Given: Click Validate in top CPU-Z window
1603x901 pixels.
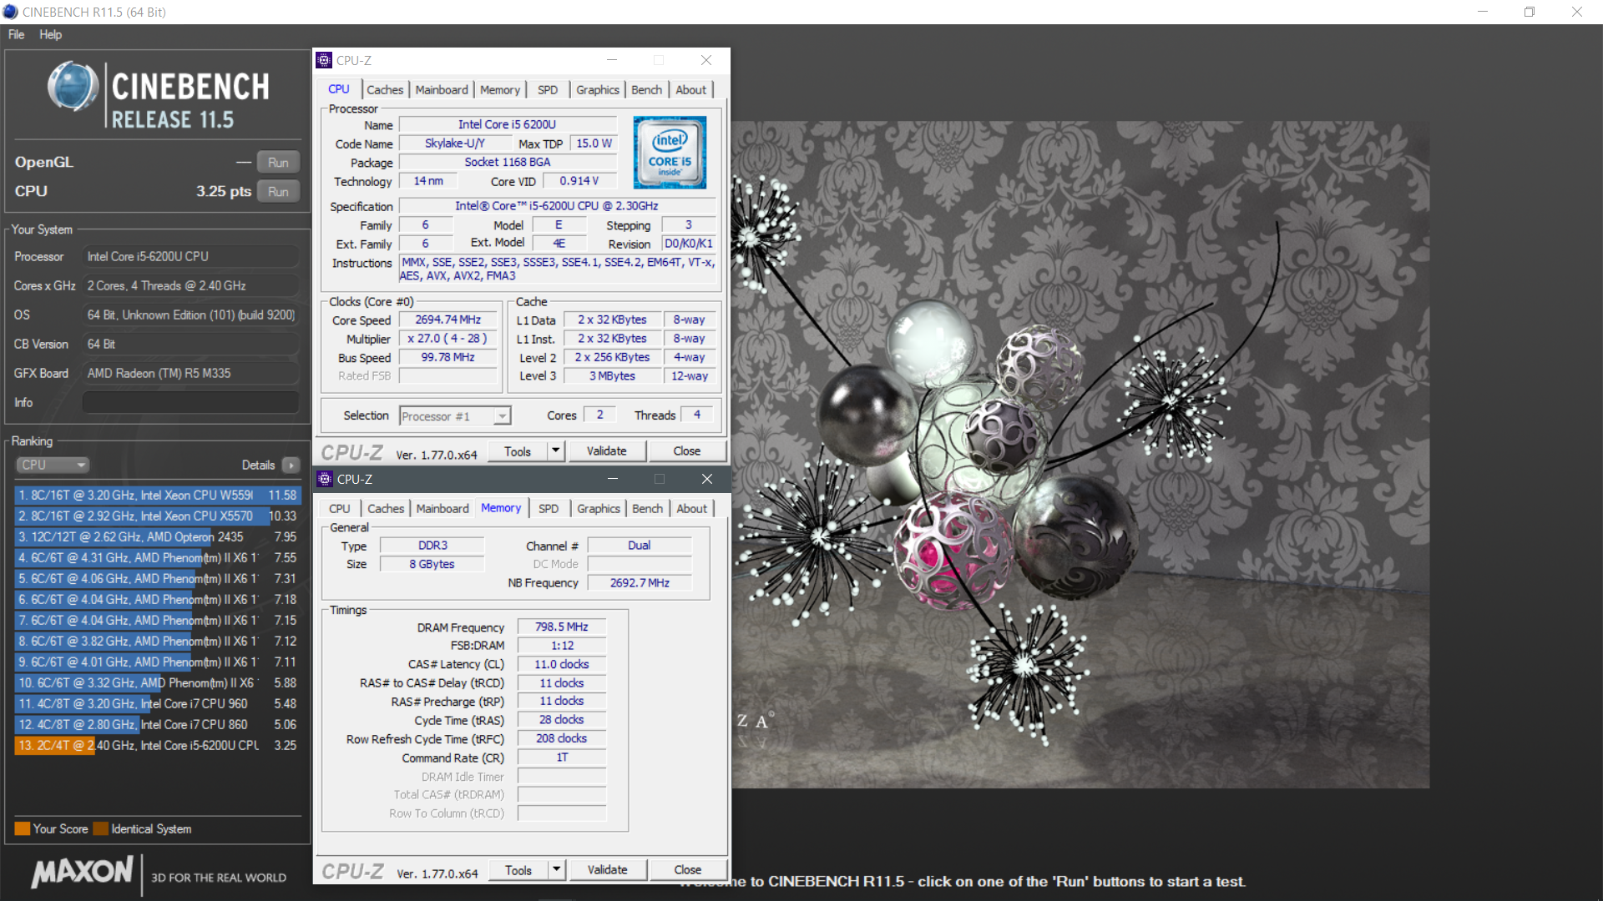Looking at the screenshot, I should pyautogui.click(x=606, y=451).
